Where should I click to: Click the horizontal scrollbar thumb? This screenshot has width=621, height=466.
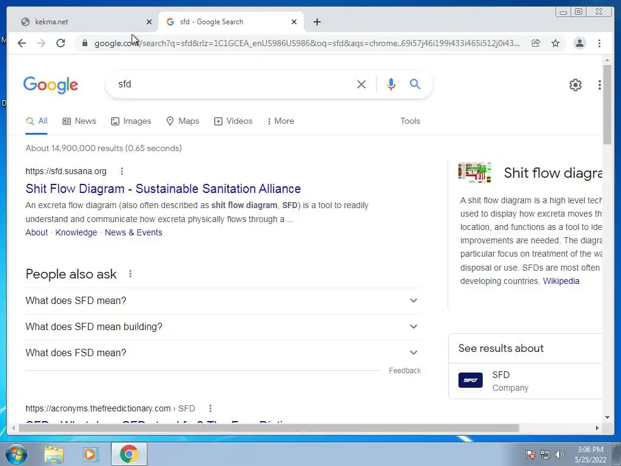pyautogui.click(x=269, y=428)
